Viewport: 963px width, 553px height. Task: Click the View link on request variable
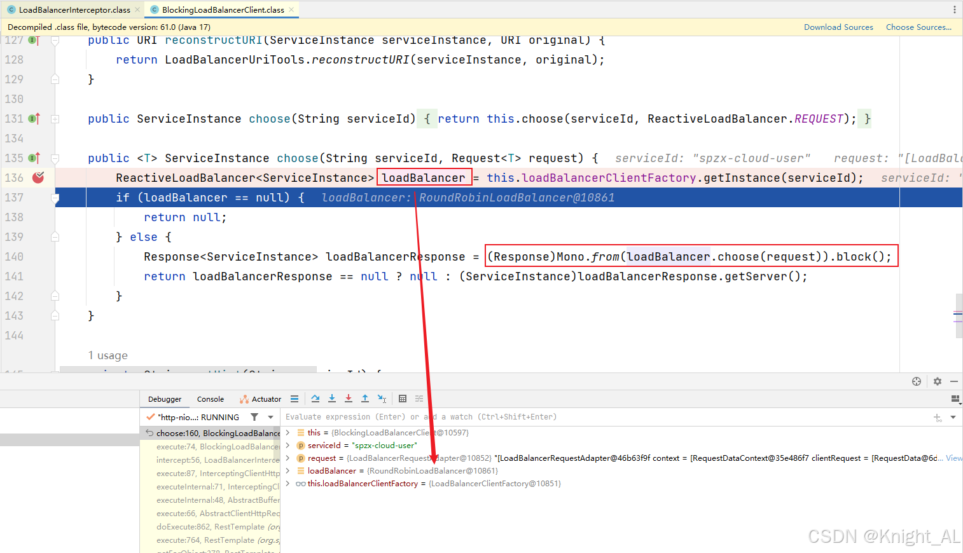(954, 458)
